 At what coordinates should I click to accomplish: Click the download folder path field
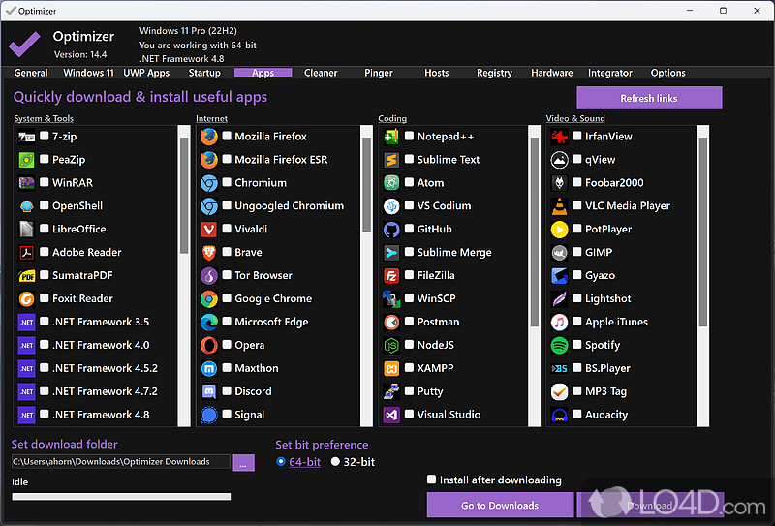(120, 462)
